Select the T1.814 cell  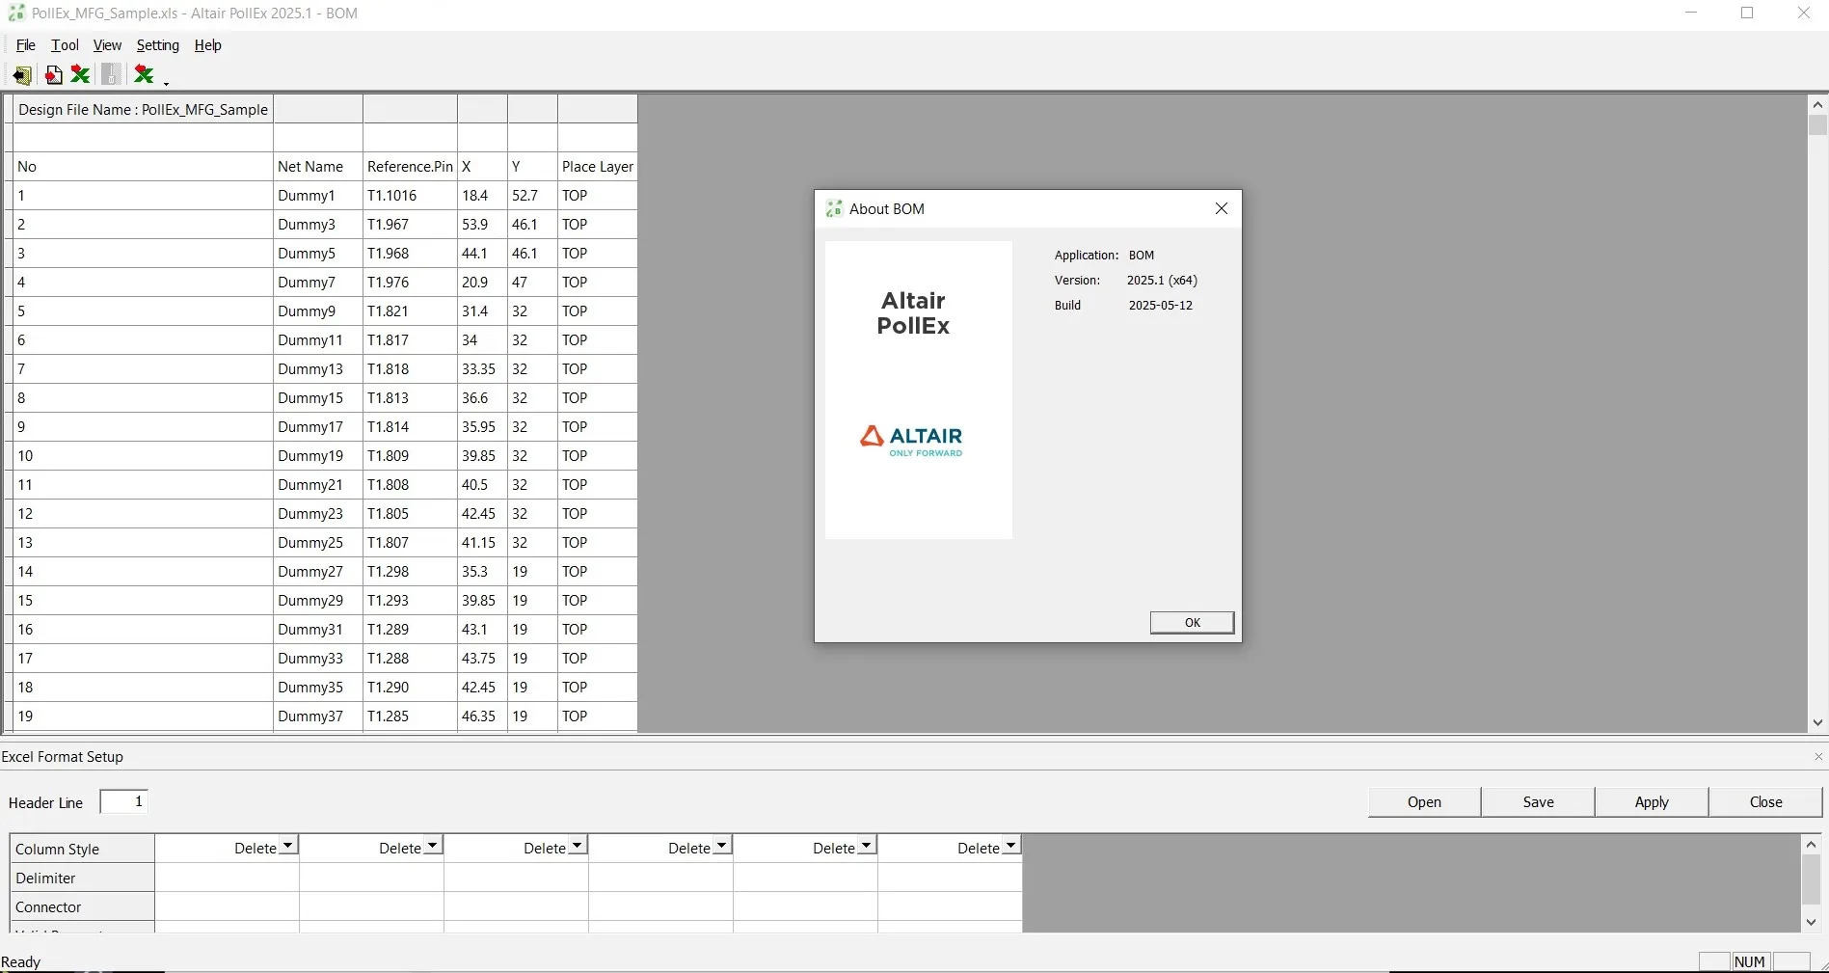coord(410,427)
